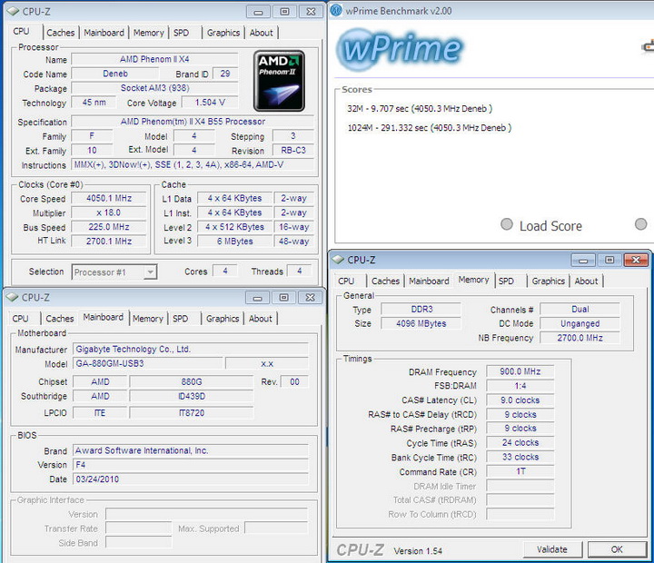This screenshot has height=563, width=654.
Task: Select SPD tab in top CPU-Z window
Action: (x=181, y=33)
